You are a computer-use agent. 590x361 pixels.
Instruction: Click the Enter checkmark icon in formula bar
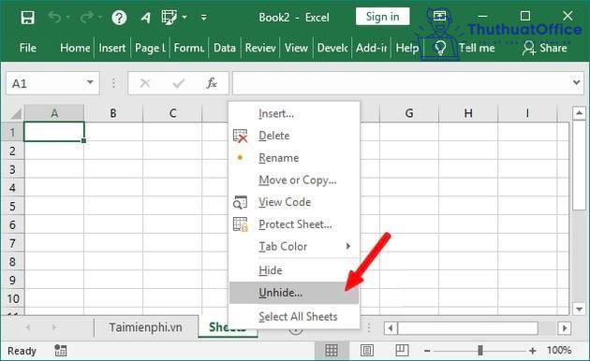178,83
